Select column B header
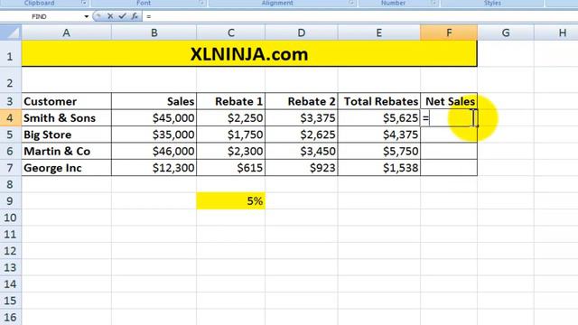The width and height of the screenshot is (578, 325). [154, 32]
